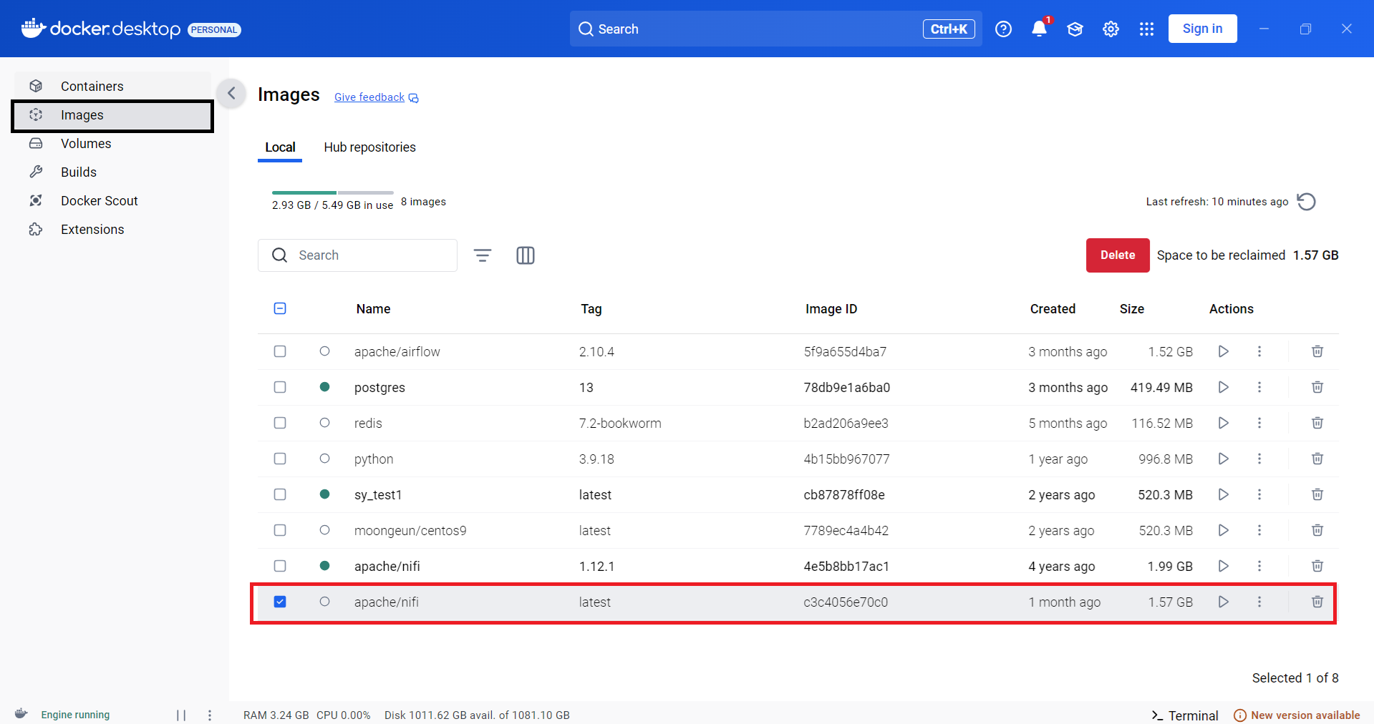Check the python row checkbox
This screenshot has height=724, width=1374.
point(280,459)
